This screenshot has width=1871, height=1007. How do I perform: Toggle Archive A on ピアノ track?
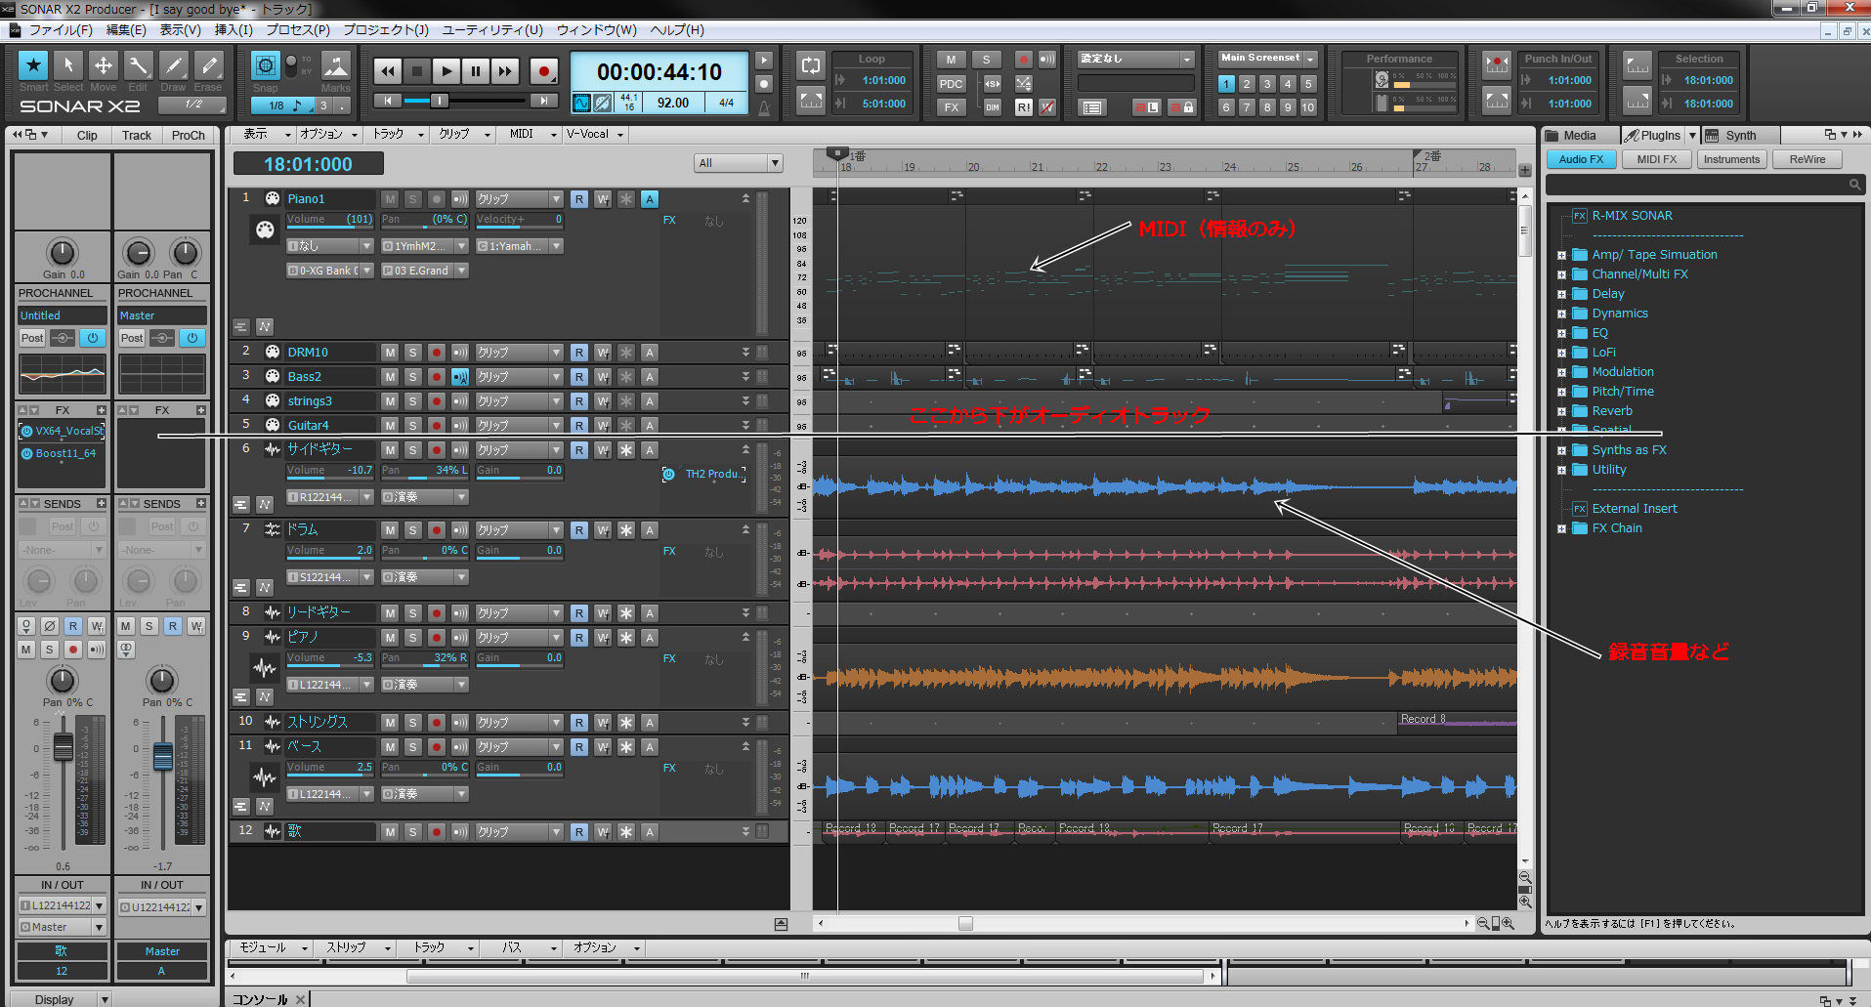(x=650, y=638)
